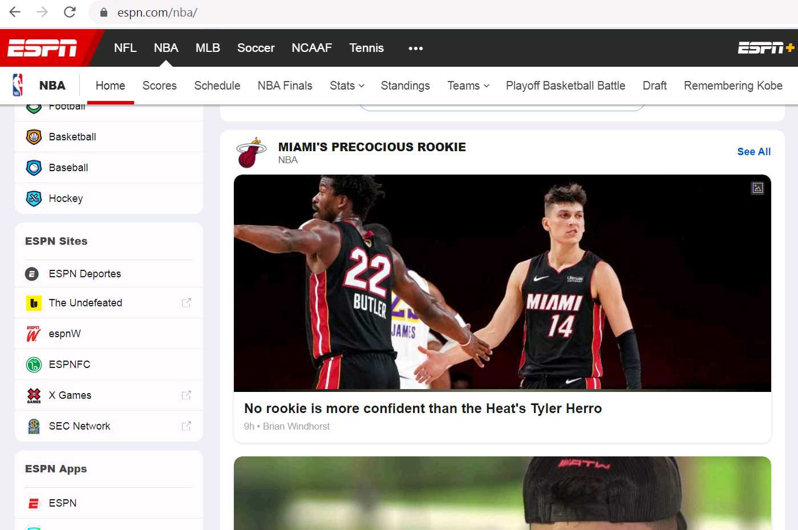Open the Standings tab

(405, 86)
